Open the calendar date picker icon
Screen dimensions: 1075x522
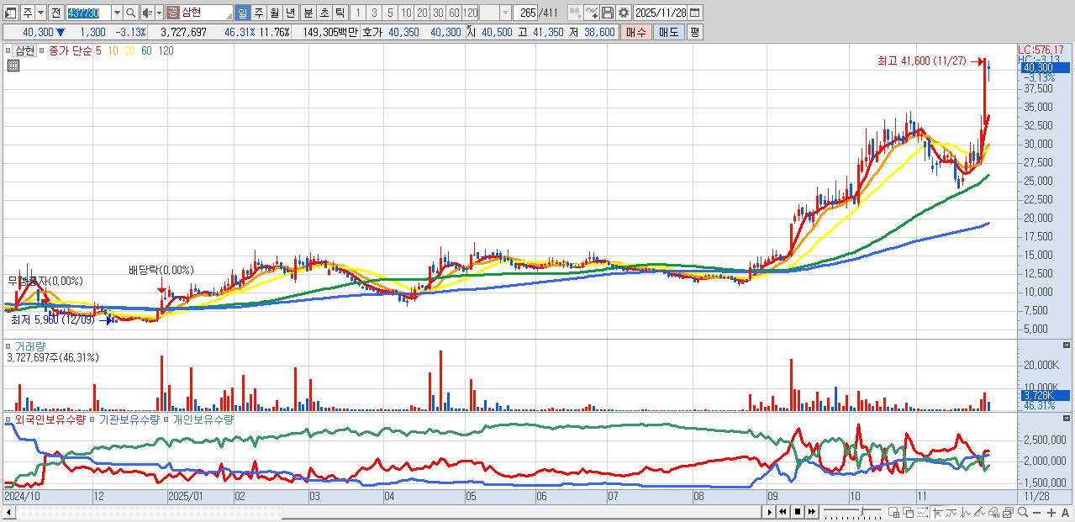[x=695, y=13]
